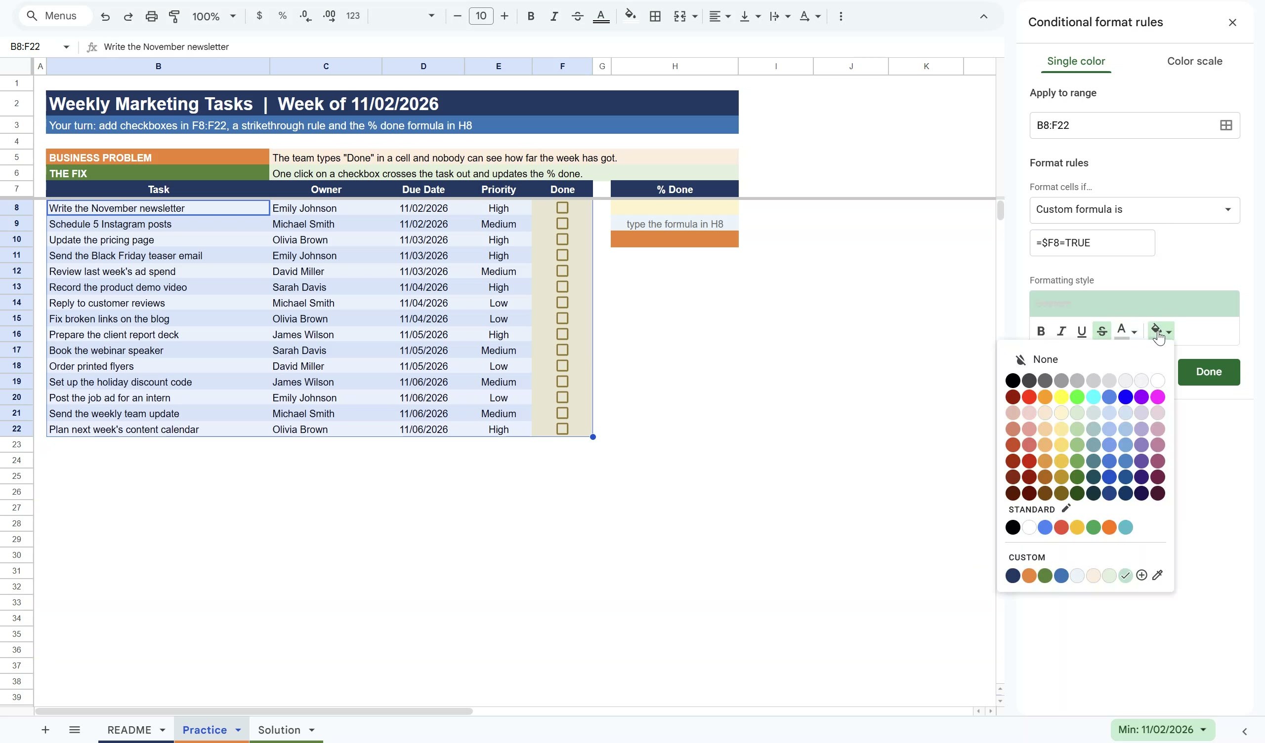Apply percent format icon
The width and height of the screenshot is (1265, 743).
pos(282,16)
